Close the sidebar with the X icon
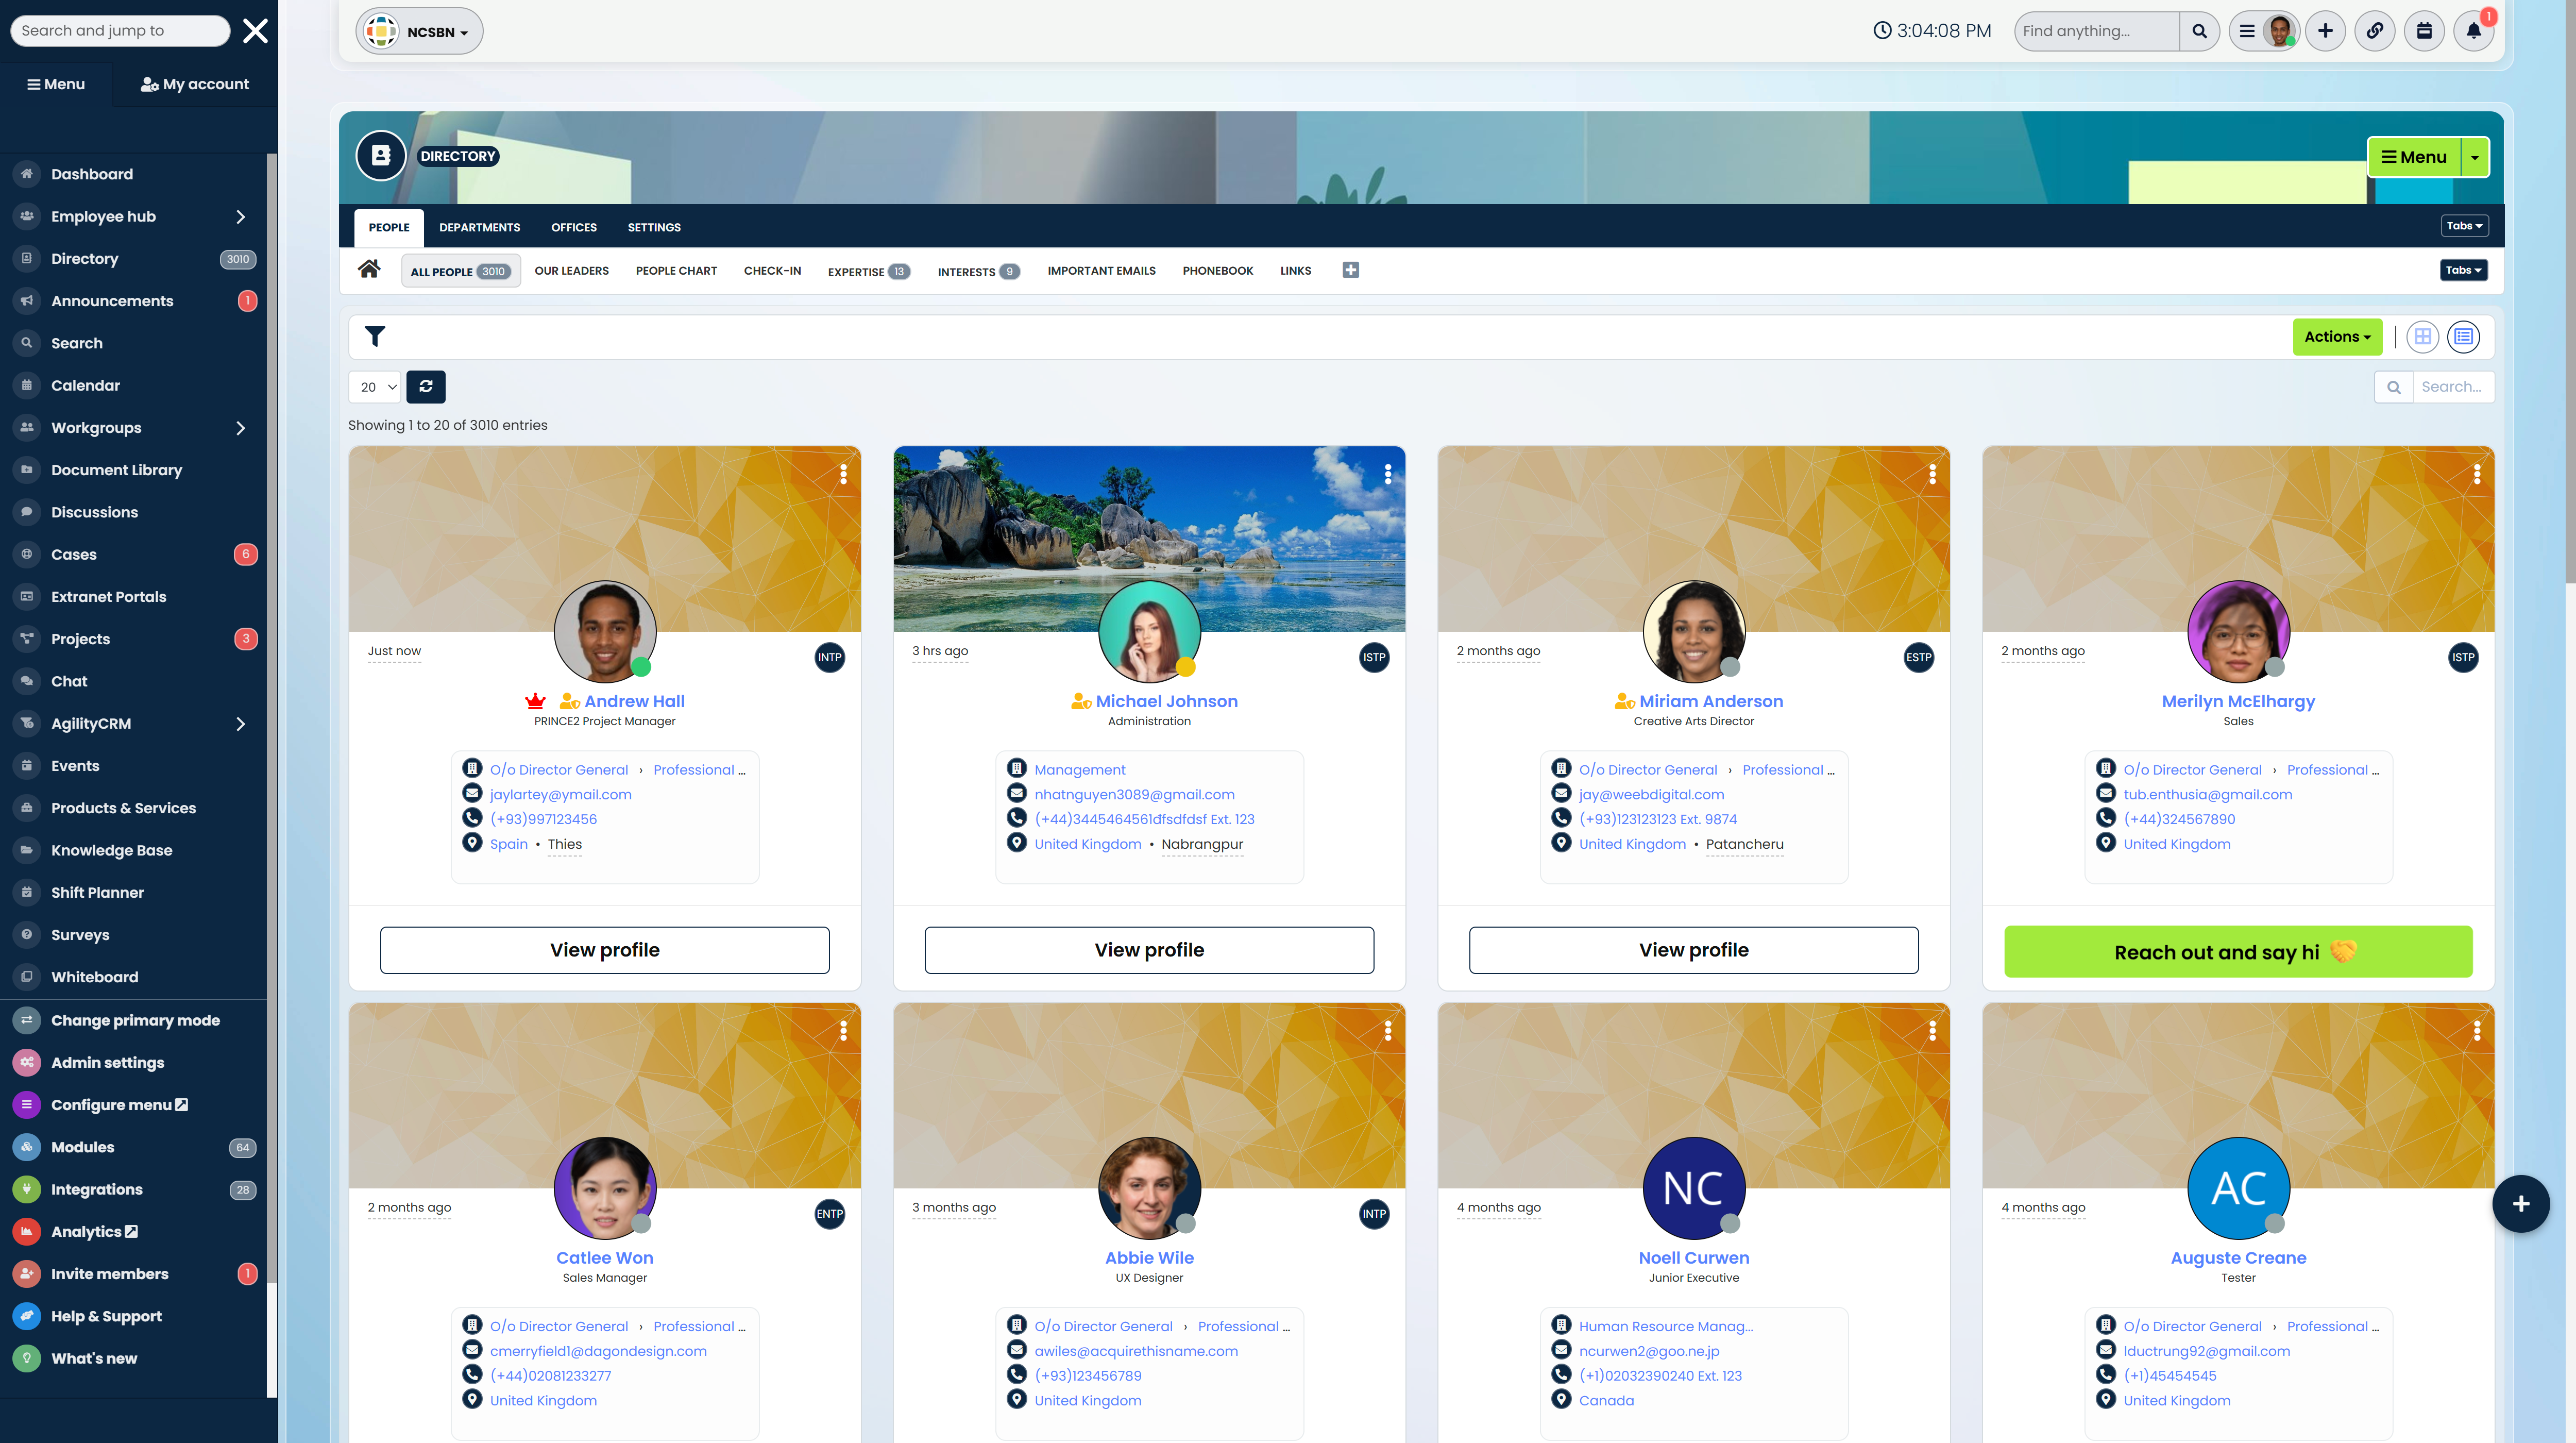 coord(255,31)
